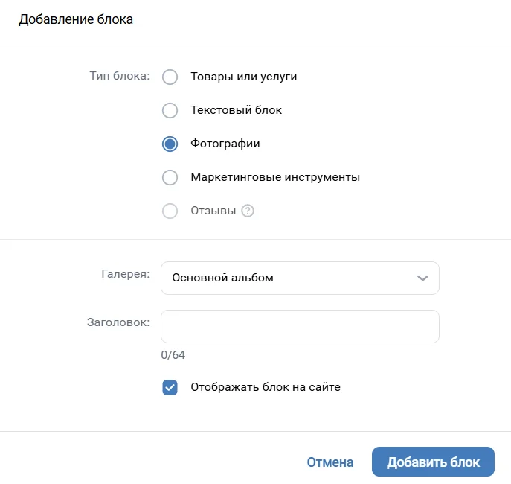511x484 pixels.
Task: Click into the Заголовок text field
Action: (300, 326)
